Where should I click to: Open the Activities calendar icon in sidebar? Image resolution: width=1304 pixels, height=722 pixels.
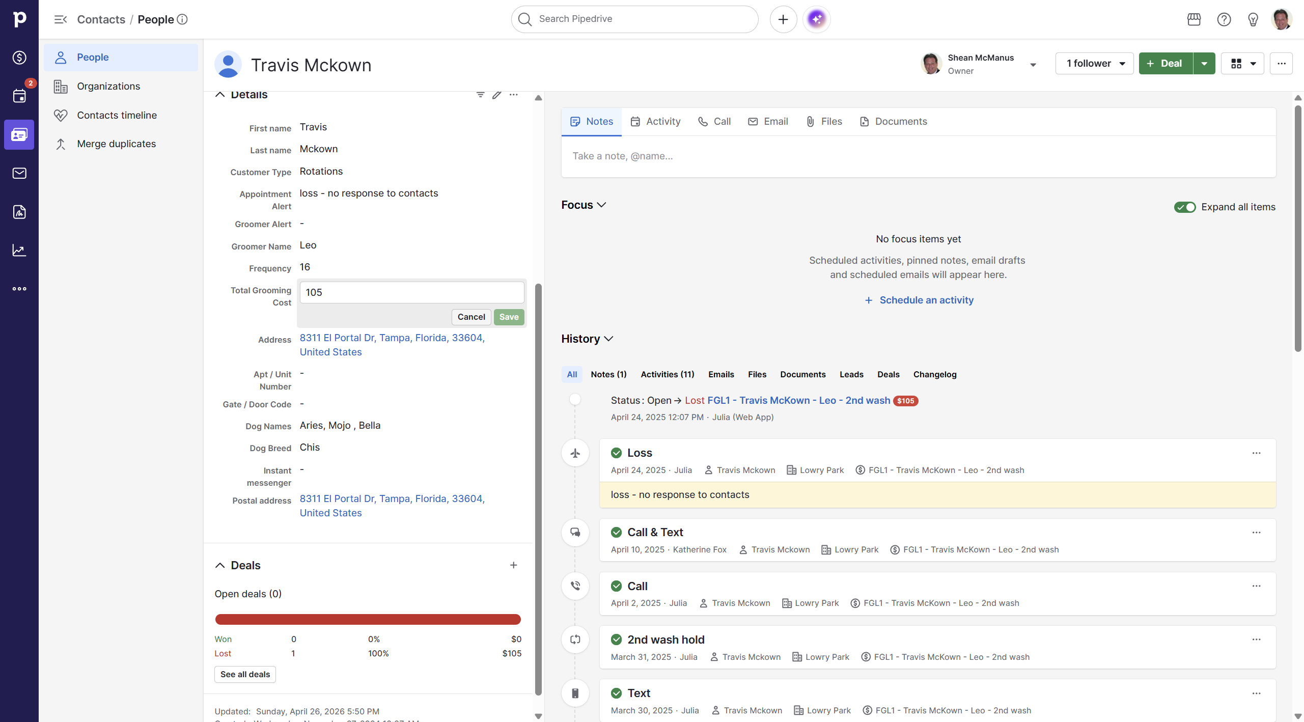coord(19,96)
